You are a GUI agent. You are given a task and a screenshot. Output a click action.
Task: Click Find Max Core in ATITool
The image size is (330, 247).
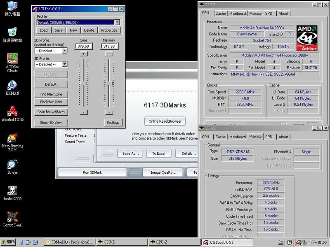(51, 94)
